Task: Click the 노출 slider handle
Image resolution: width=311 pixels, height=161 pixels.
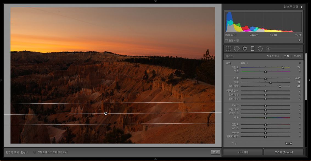Action: click(x=265, y=78)
